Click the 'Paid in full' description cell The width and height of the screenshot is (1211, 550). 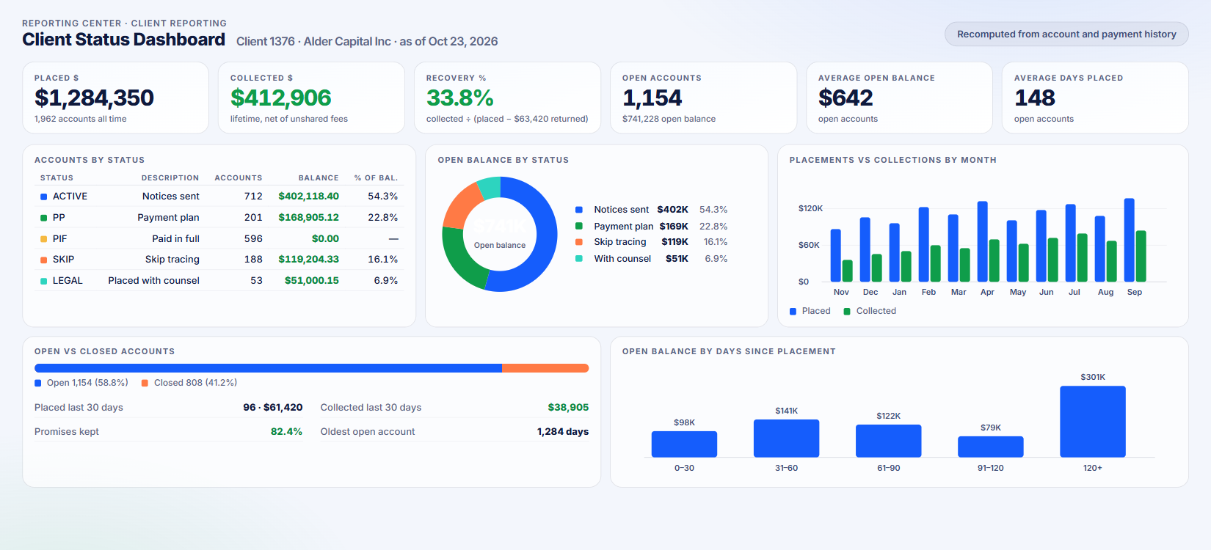pos(176,239)
